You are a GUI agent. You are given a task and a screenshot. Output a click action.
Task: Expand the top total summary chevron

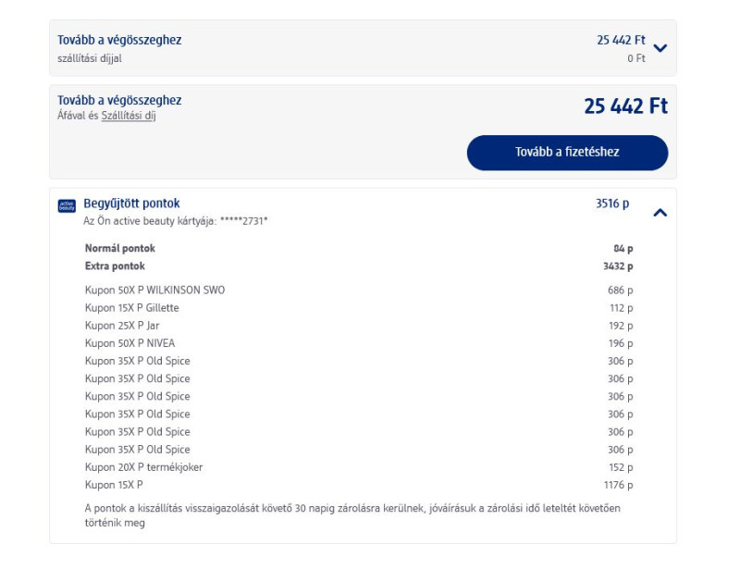click(x=660, y=48)
